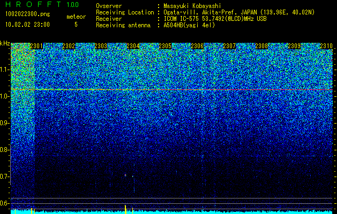Click the HROFFT 1.0.0 title text
Screen dimensions: 337x214
click(42, 4)
